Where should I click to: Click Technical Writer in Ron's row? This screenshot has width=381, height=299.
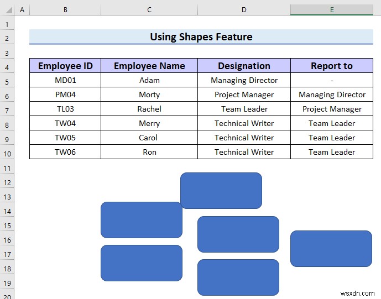244,152
